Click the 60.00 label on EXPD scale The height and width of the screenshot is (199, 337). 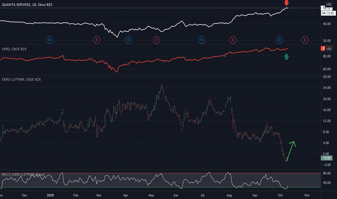pos(327,69)
